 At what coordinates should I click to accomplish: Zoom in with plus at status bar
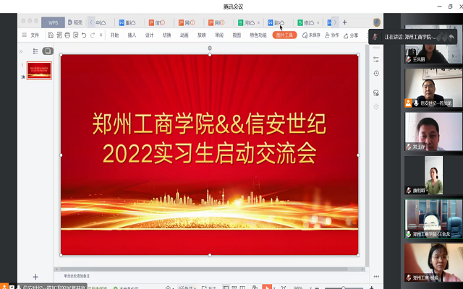[371, 288]
